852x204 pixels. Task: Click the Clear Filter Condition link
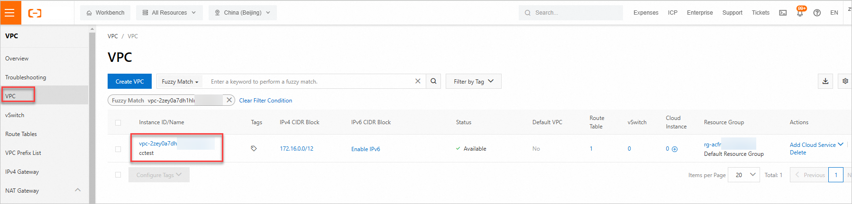266,101
